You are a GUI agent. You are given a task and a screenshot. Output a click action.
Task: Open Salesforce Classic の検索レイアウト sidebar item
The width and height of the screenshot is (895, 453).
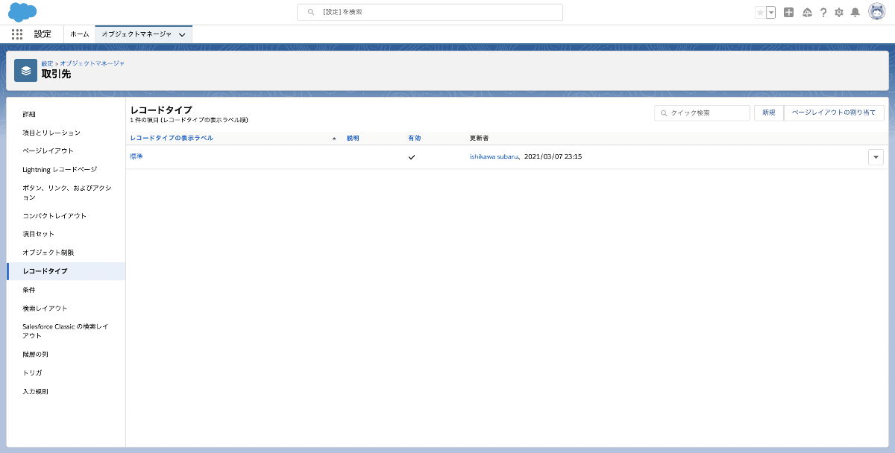(66, 331)
